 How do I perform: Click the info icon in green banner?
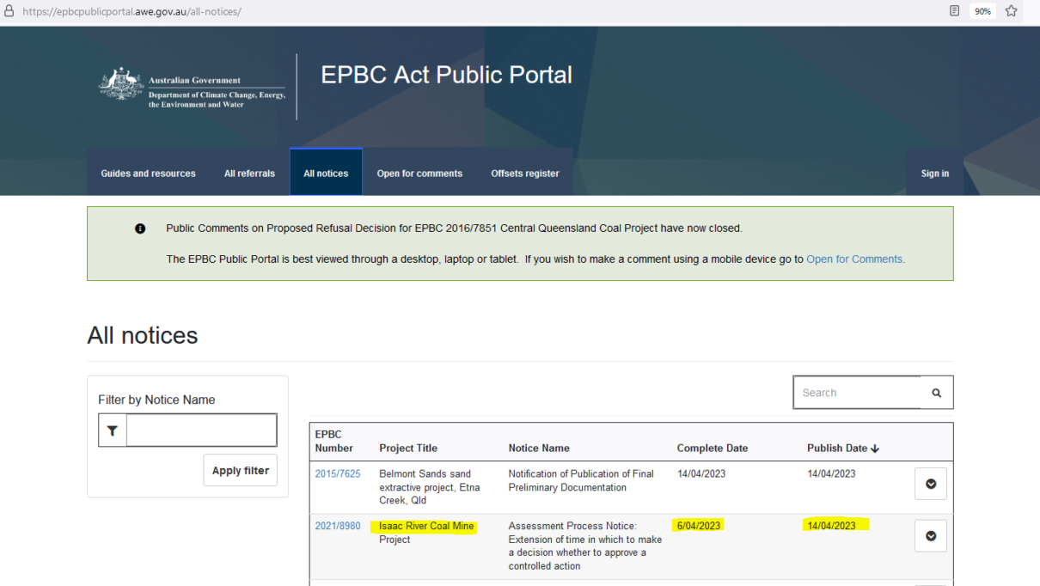(x=140, y=229)
